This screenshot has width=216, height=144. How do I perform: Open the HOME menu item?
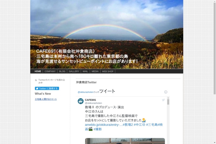tap(38, 71)
